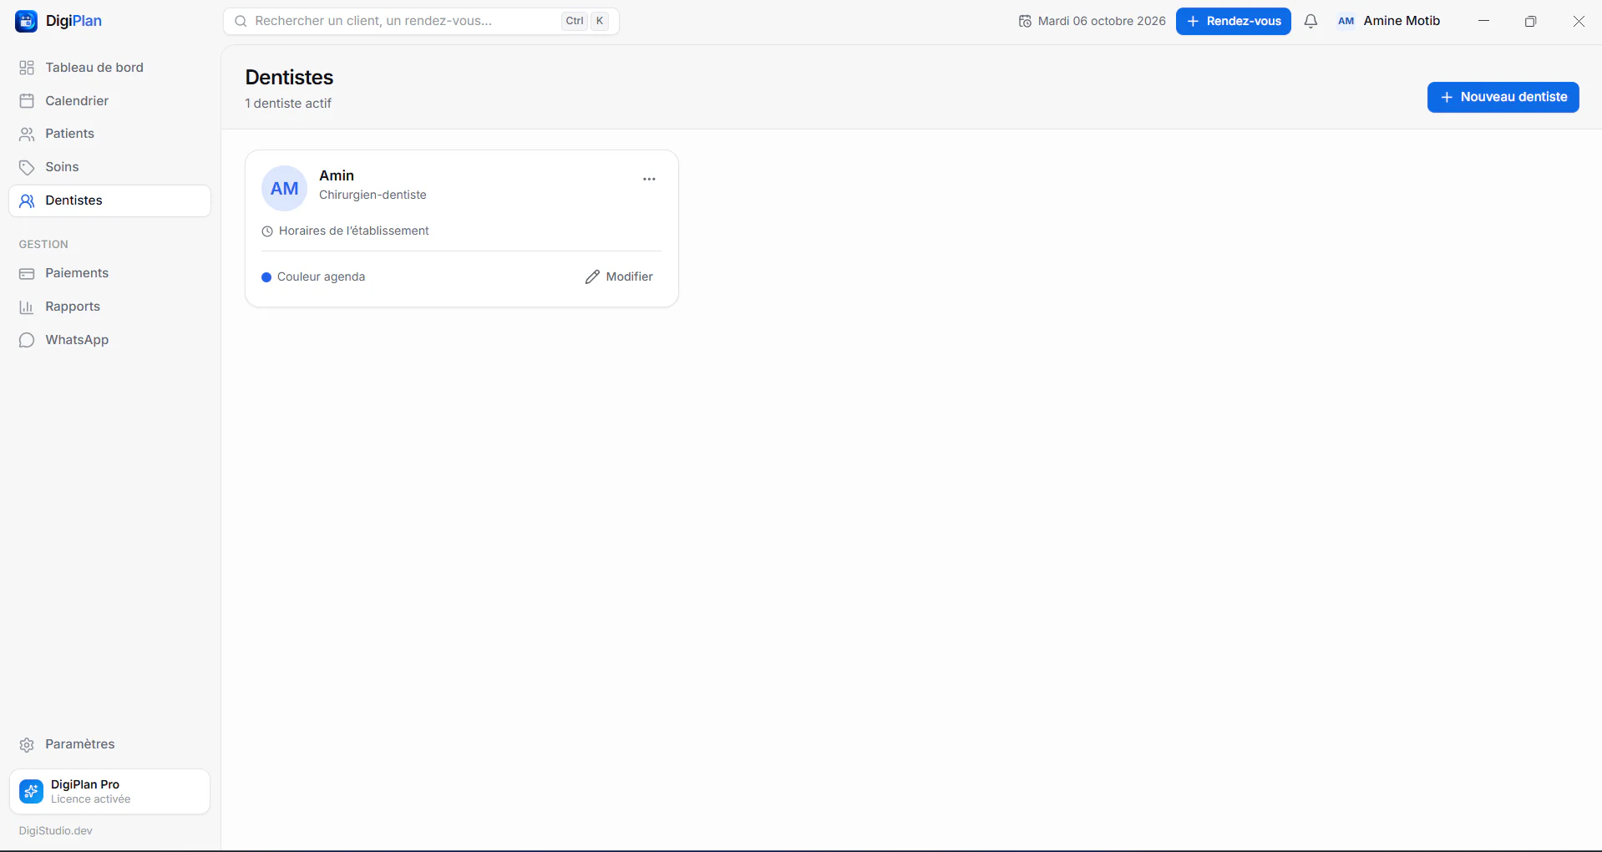Focus the client search field
Screen dimensions: 1602x852
point(421,21)
